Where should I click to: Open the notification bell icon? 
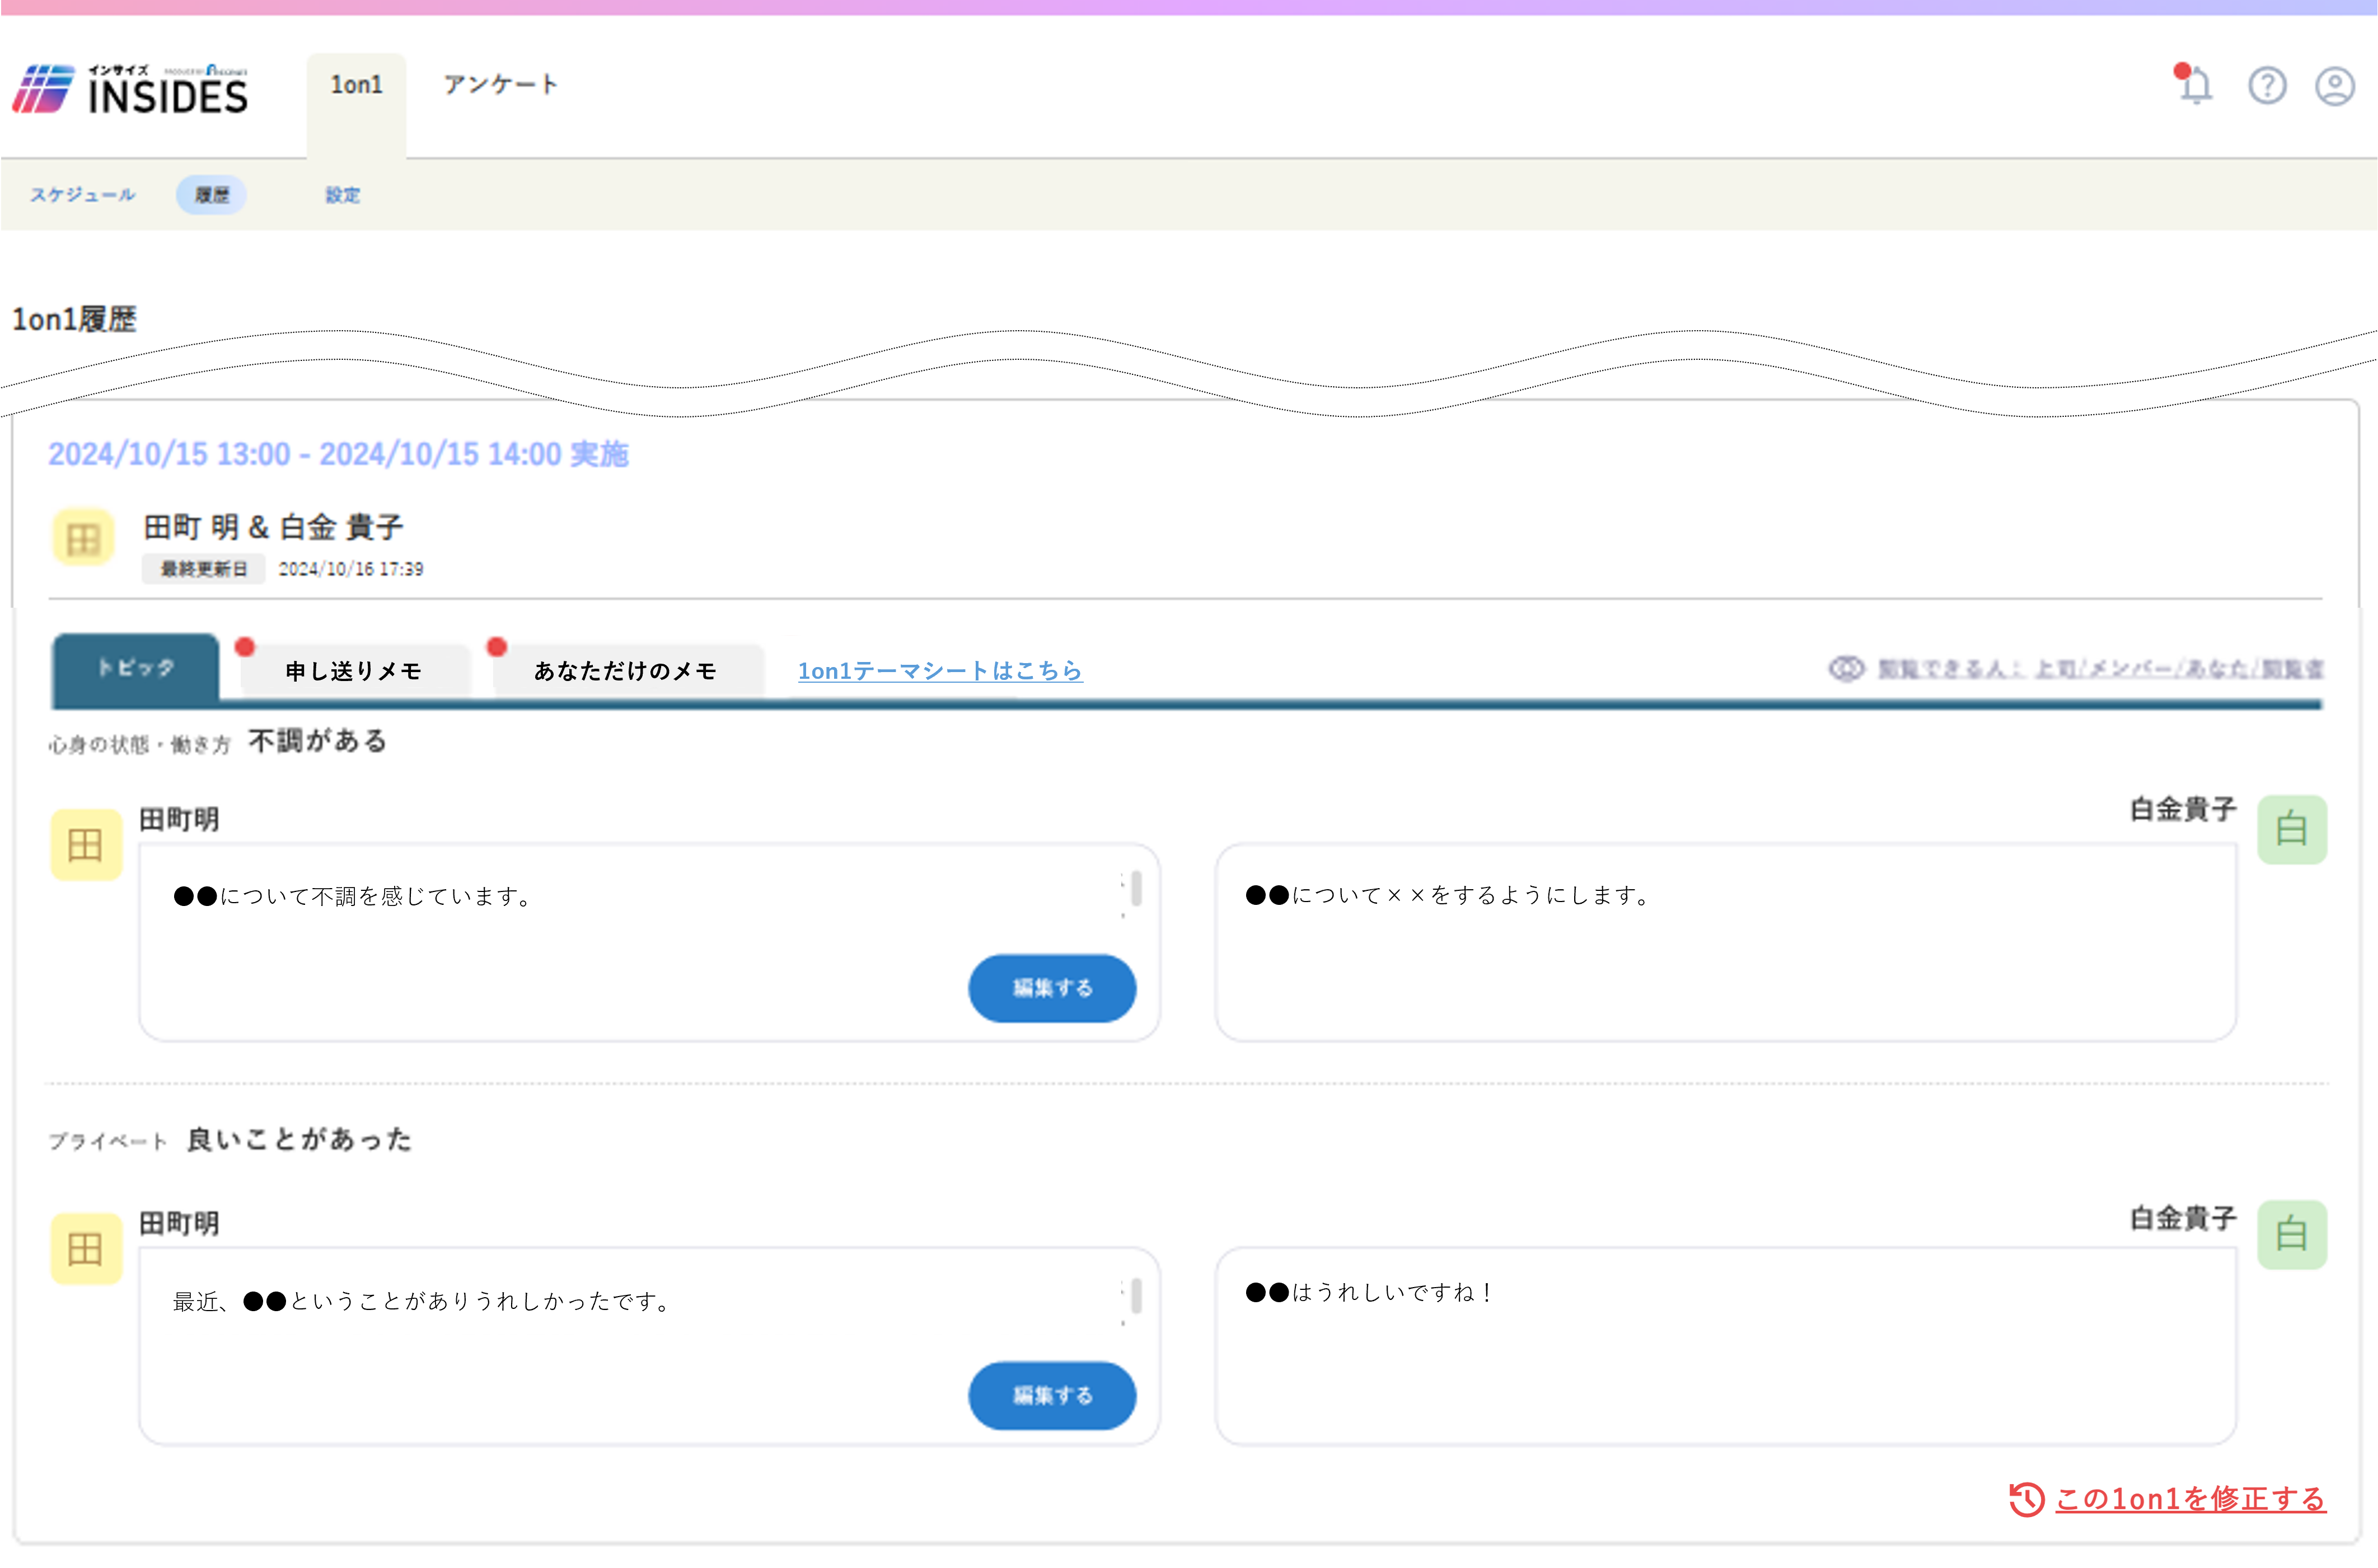[x=2195, y=85]
